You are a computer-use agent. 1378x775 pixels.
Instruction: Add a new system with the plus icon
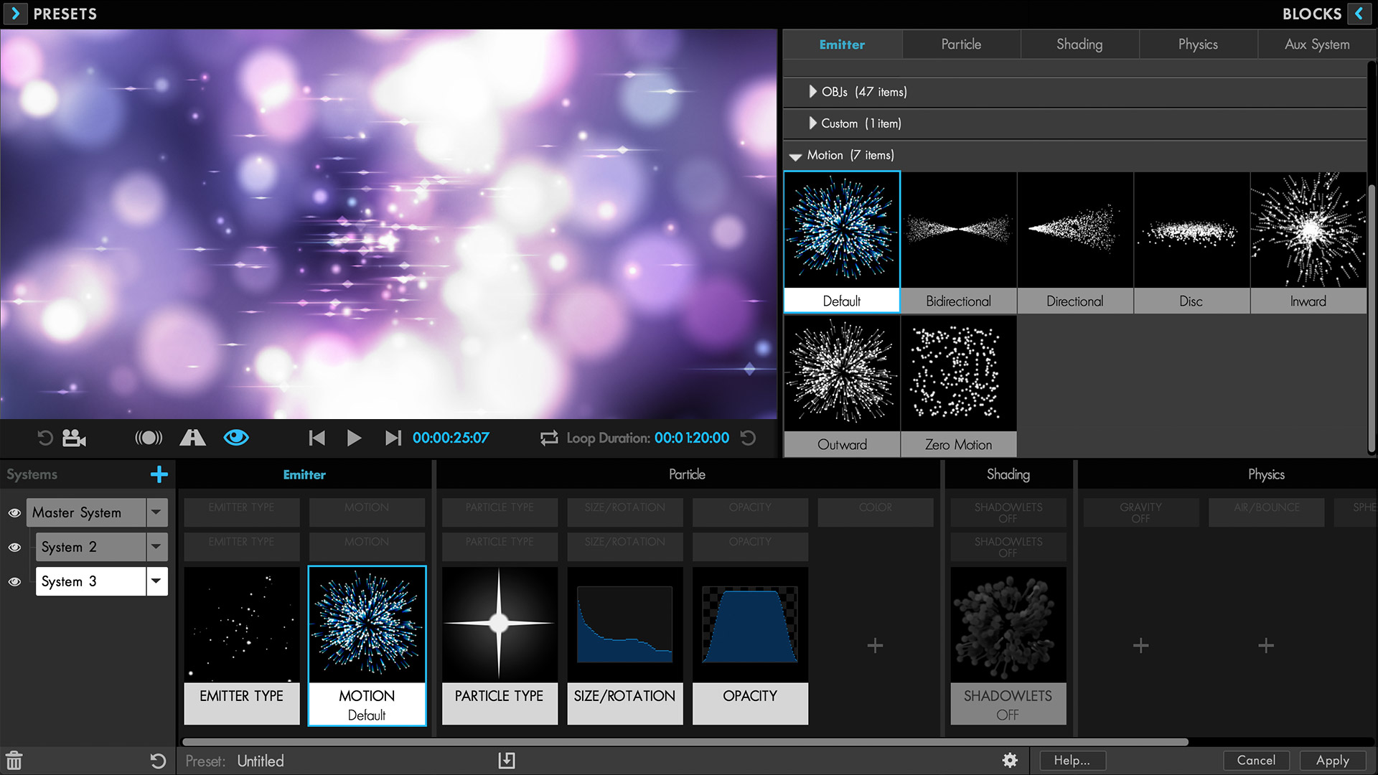click(159, 474)
